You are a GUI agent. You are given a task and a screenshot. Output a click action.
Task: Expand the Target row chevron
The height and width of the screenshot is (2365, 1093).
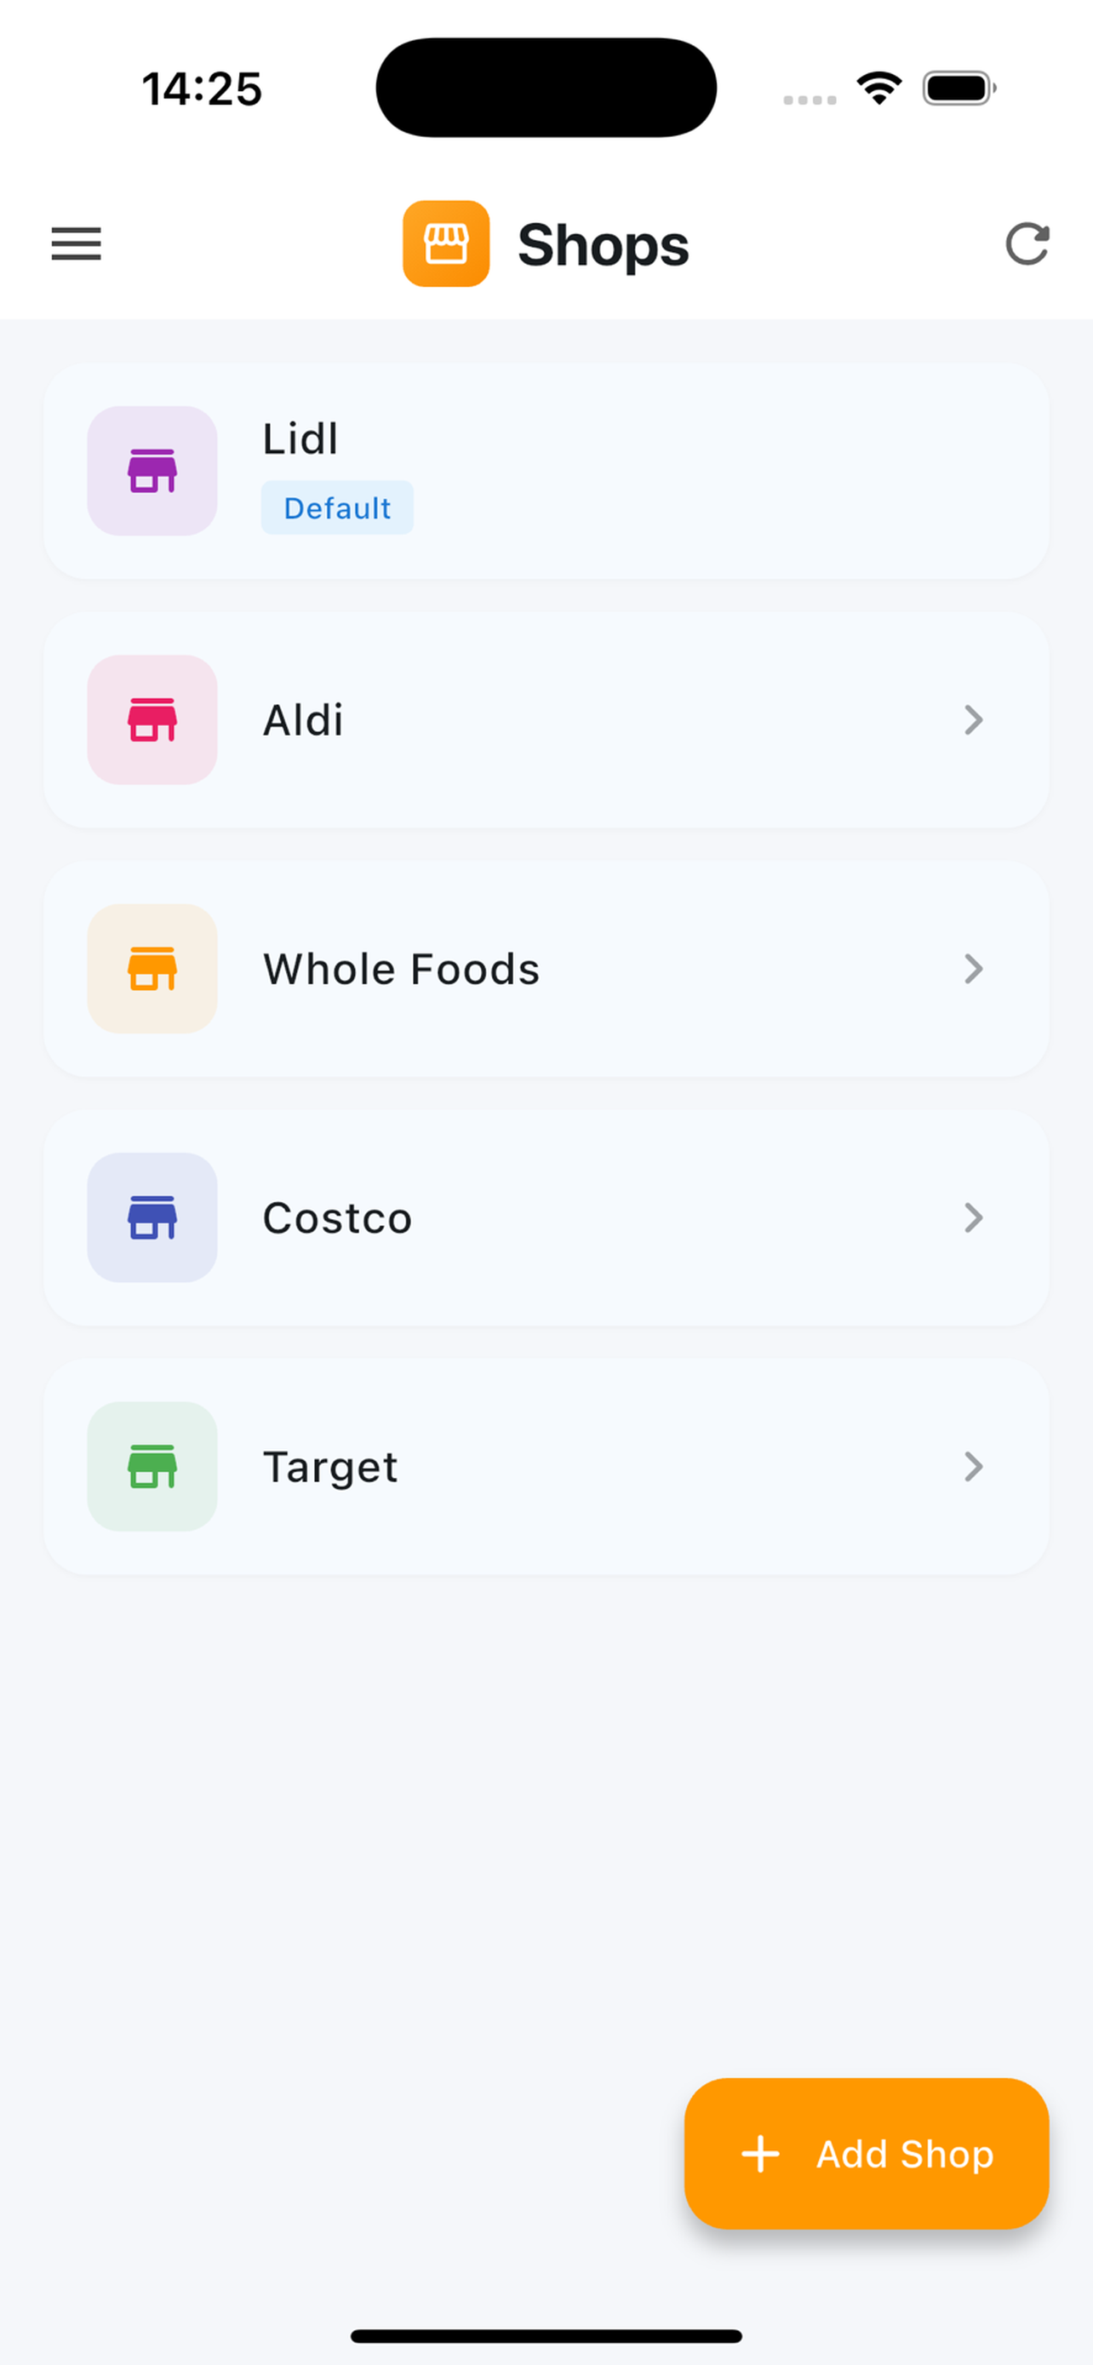pos(974,1466)
